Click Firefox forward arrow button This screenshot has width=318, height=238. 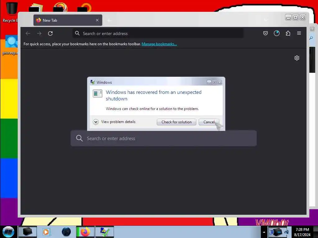tap(39, 33)
